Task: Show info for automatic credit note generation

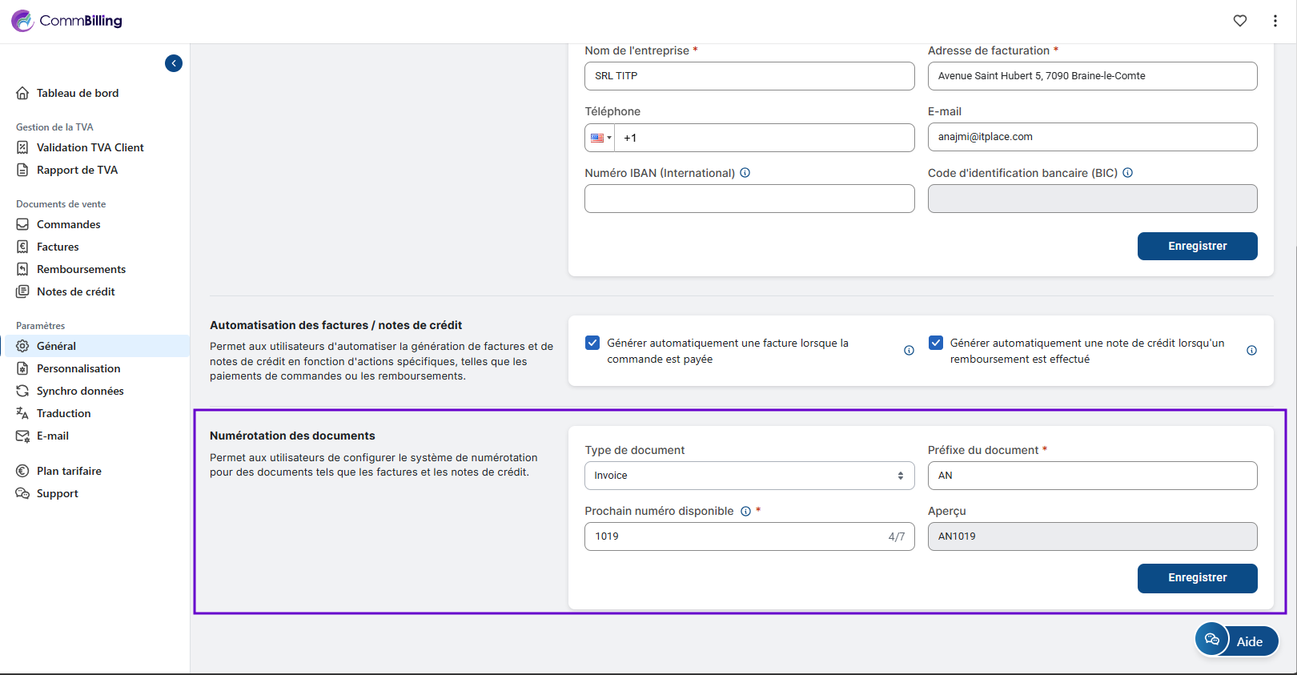Action: pos(1251,351)
